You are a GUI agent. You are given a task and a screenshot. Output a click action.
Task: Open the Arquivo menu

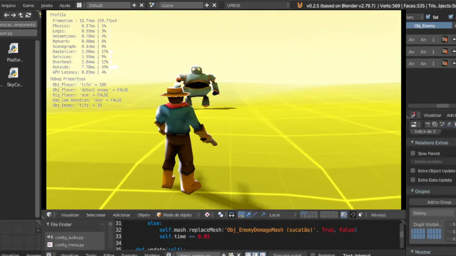pyautogui.click(x=9, y=5)
